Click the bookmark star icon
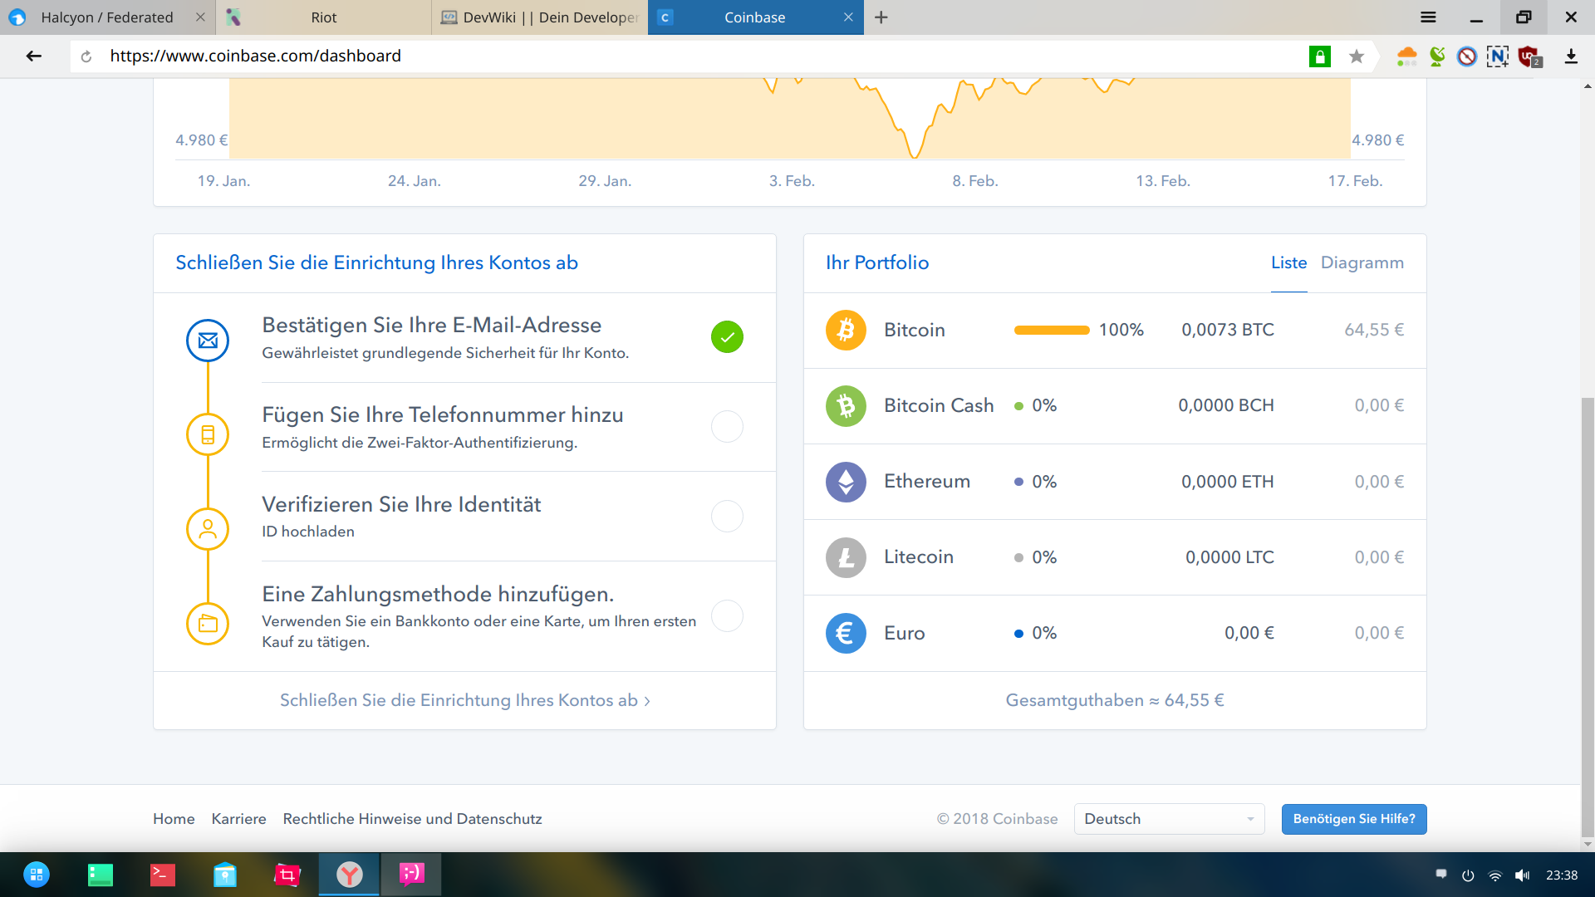The image size is (1595, 897). point(1357,56)
